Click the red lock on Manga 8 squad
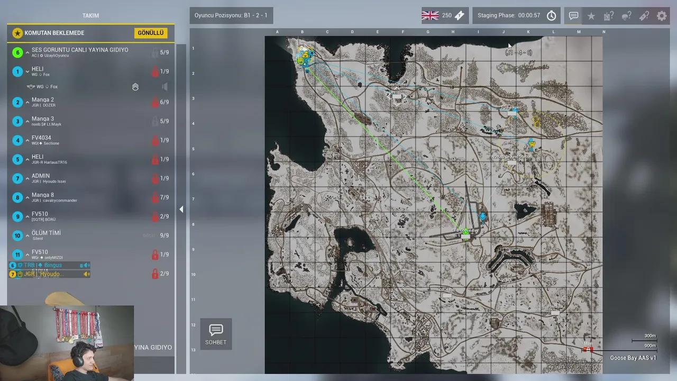 pos(155,197)
